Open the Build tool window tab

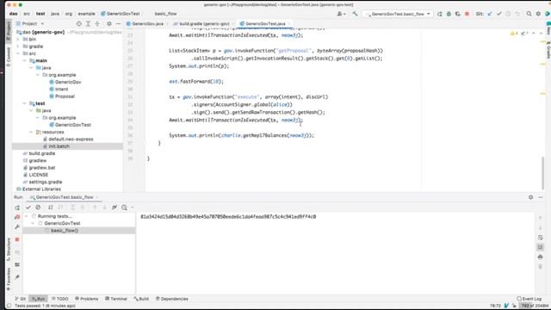pyautogui.click(x=141, y=299)
